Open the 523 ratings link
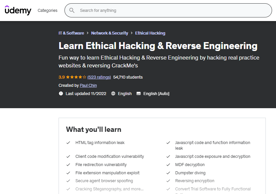Viewport: 276px width, 194px height. point(99,77)
